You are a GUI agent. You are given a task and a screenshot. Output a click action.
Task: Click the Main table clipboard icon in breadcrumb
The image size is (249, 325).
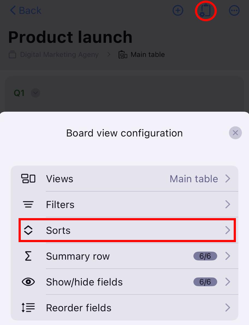tap(123, 54)
